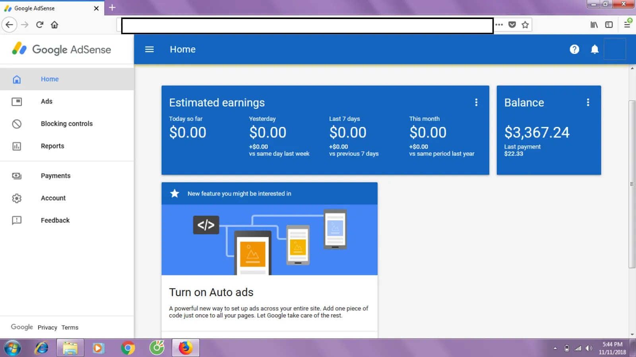This screenshot has width=636, height=357.
Task: Click the Ads sidebar icon
Action: pyautogui.click(x=17, y=102)
